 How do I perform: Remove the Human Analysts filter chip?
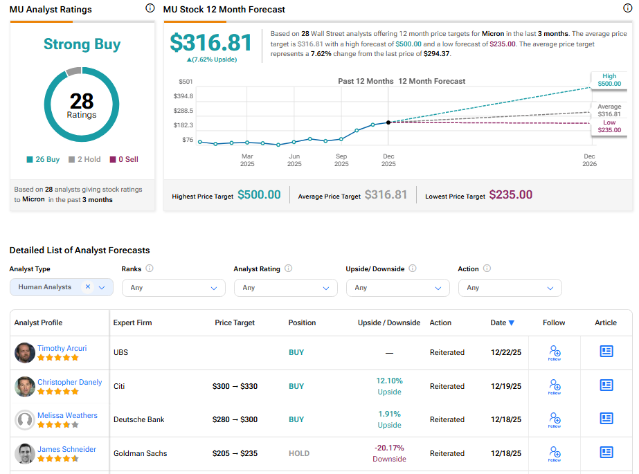tap(88, 287)
